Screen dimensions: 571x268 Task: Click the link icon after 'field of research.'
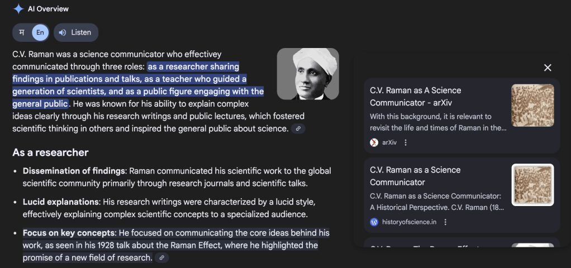[161, 258]
